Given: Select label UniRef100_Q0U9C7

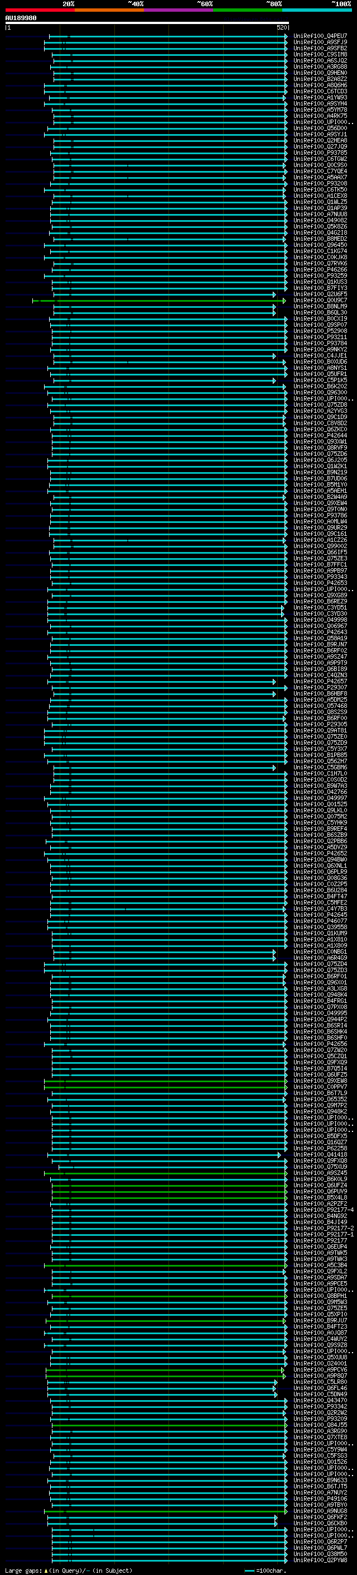Looking at the screenshot, I should point(320,301).
